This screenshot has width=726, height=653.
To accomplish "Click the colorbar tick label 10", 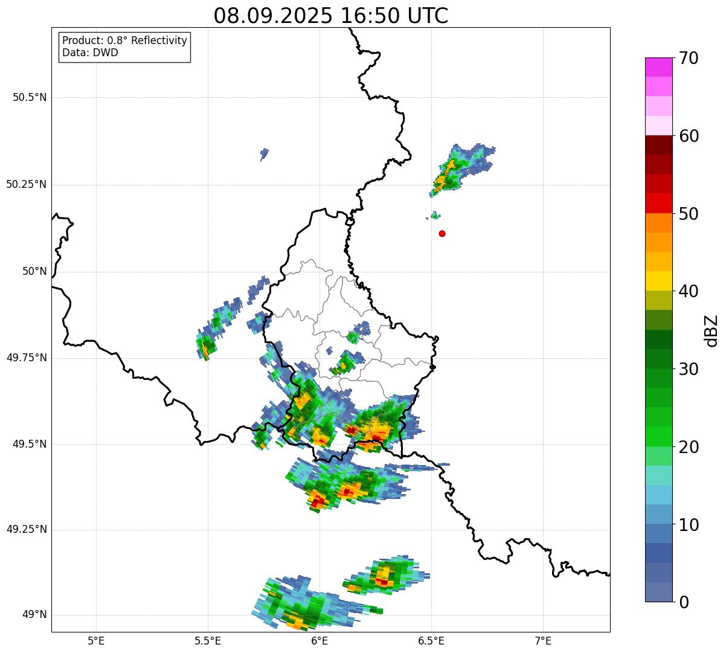I will (x=689, y=524).
